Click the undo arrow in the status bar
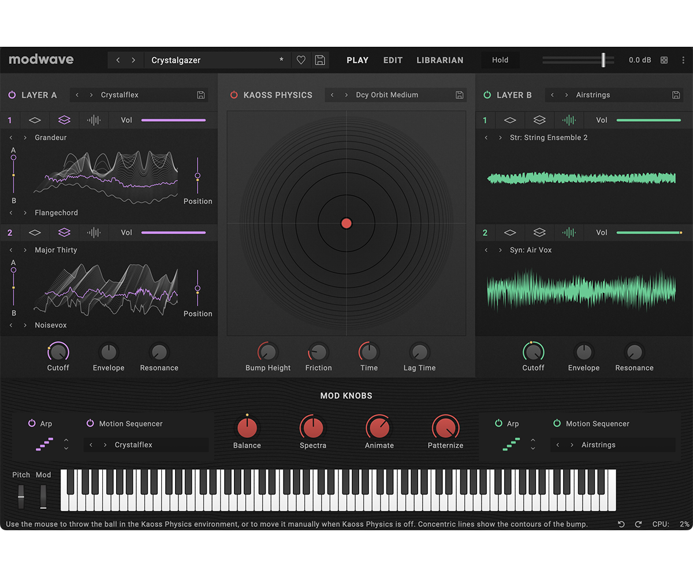693x577 pixels. click(621, 524)
